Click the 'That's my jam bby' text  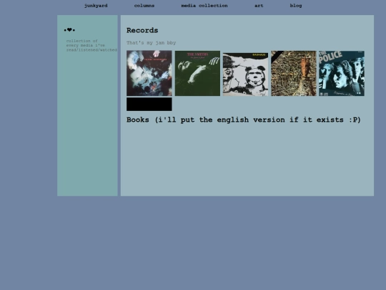click(151, 43)
